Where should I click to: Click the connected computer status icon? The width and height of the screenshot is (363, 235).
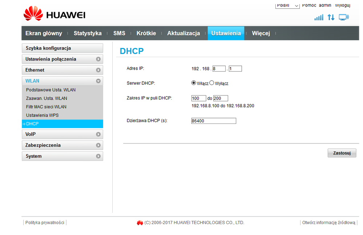pyautogui.click(x=343, y=17)
